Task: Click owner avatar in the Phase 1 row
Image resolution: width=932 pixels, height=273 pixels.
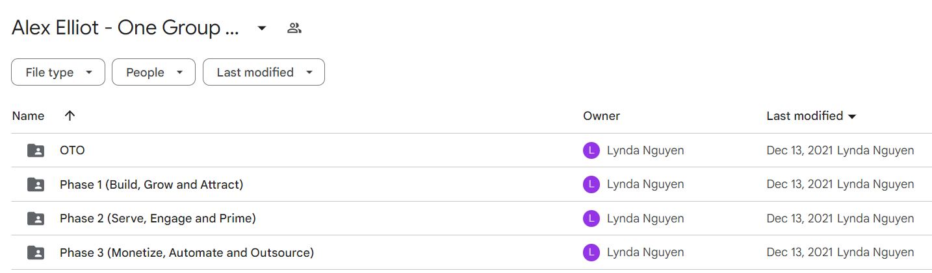Action: (x=591, y=185)
